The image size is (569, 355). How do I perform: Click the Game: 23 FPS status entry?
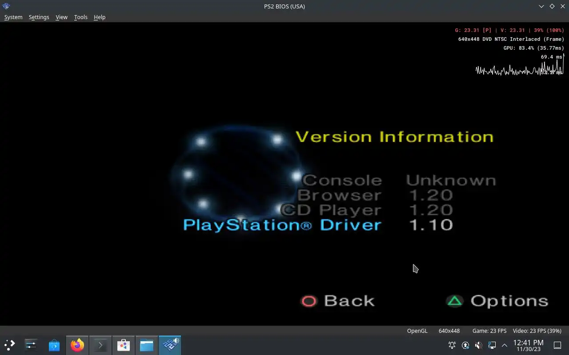[489, 331]
